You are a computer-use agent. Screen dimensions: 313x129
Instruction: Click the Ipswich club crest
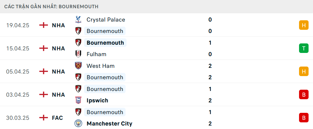coord(78,100)
